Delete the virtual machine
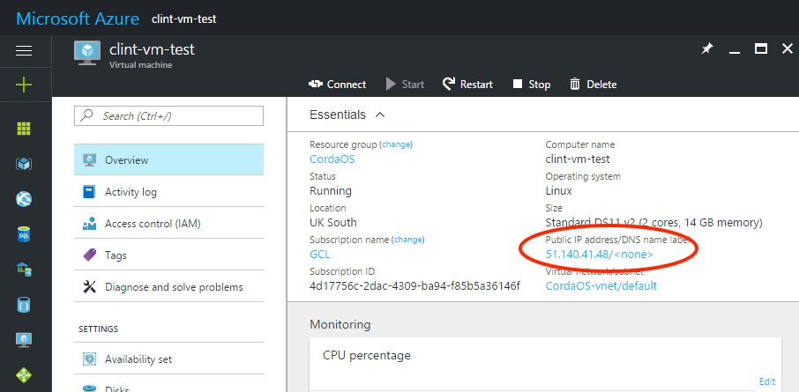This screenshot has height=392, width=799. tap(593, 85)
